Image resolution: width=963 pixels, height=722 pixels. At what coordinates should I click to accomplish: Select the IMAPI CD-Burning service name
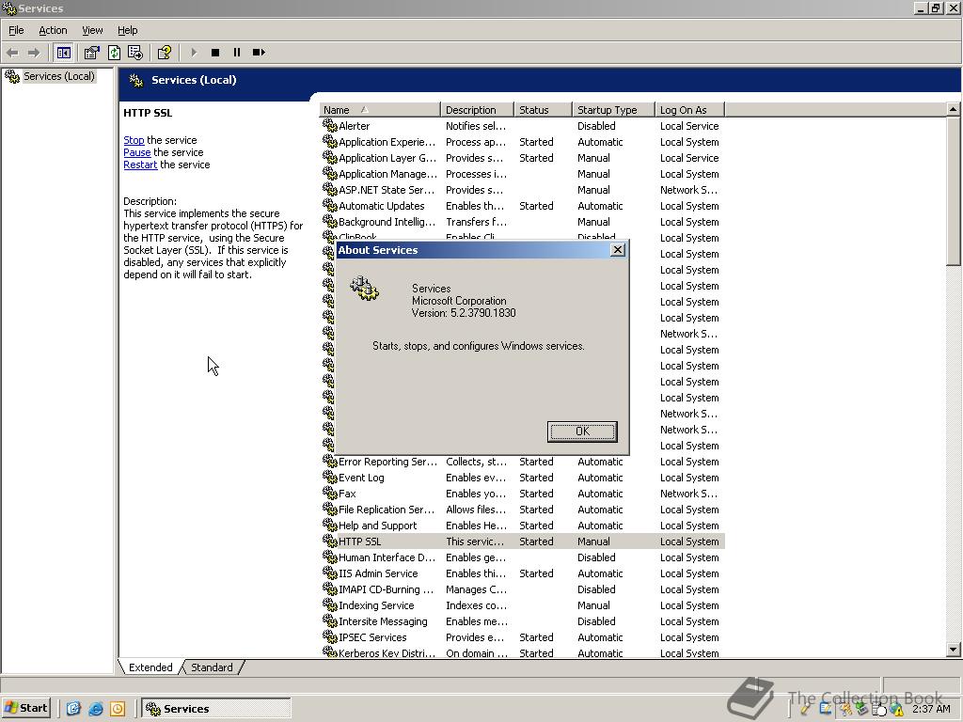click(387, 589)
